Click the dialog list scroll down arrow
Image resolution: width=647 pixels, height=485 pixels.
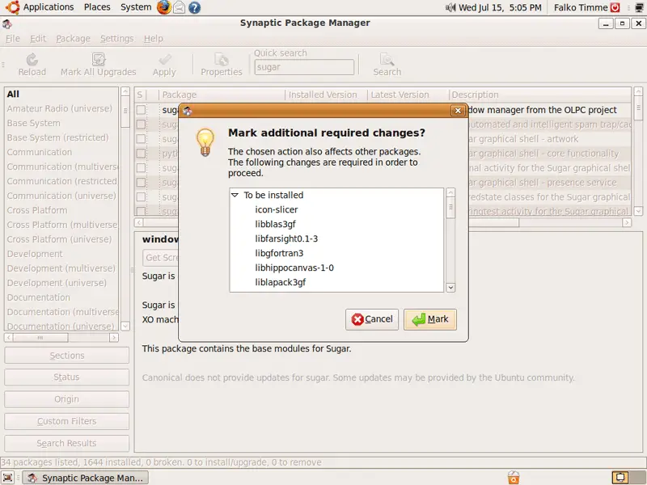[x=450, y=288]
